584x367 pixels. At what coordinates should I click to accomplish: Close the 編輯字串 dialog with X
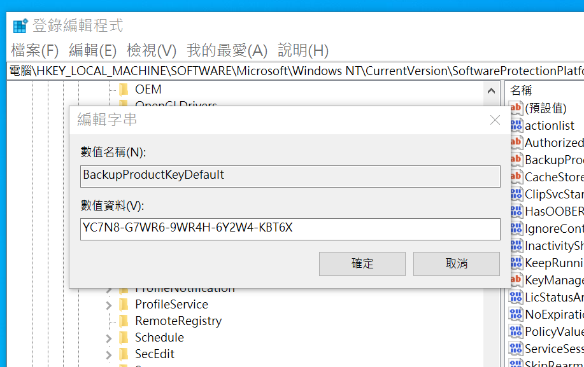click(495, 120)
